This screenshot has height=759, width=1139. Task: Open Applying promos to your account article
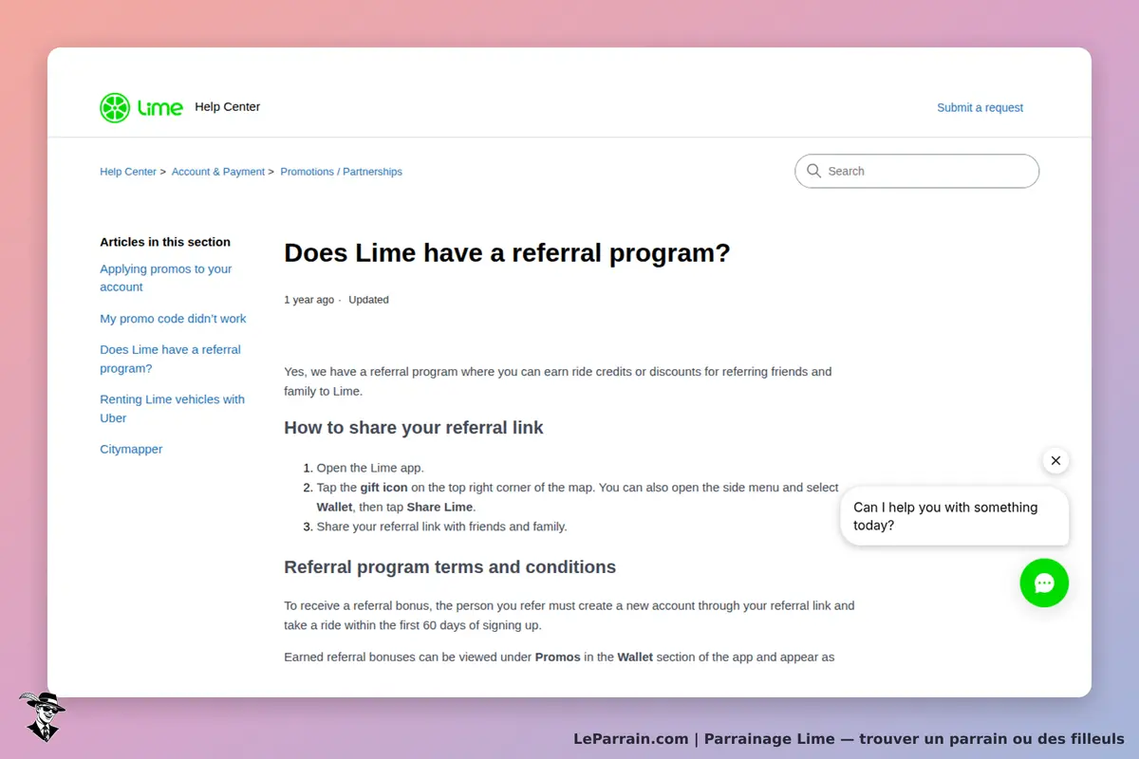[x=166, y=278]
